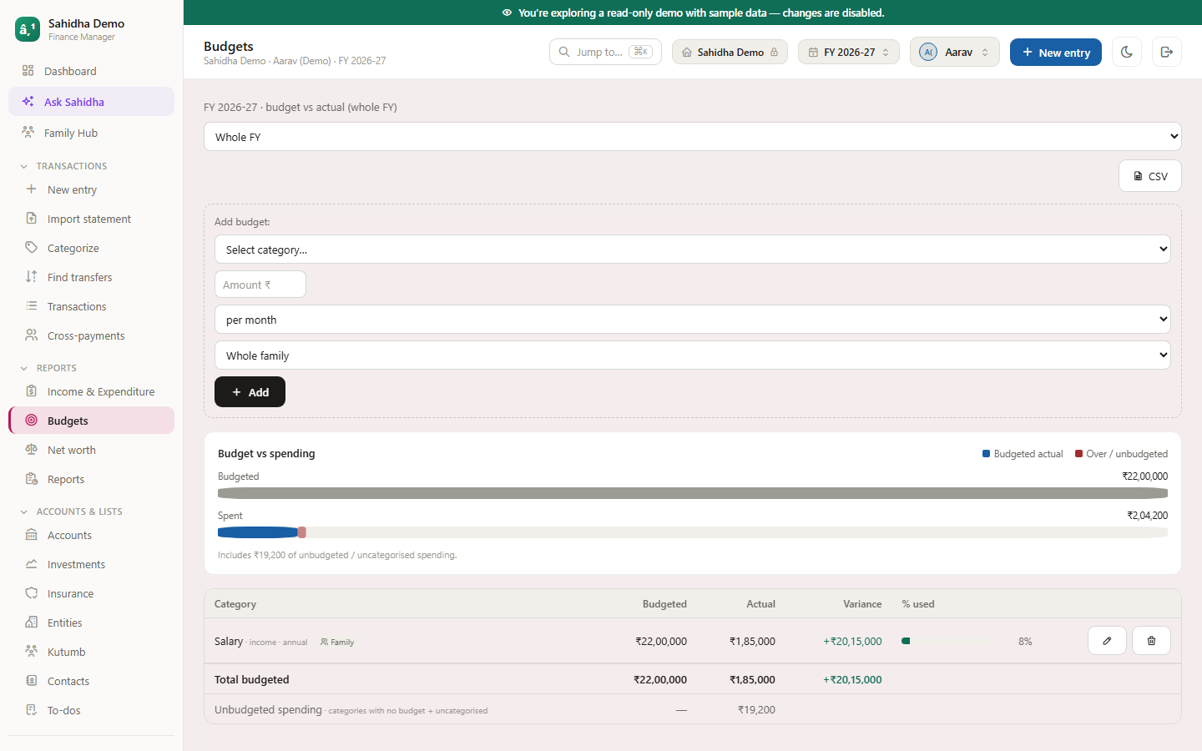Screen dimensions: 1202x751
Task: Open Import statement page
Action: 92,219
